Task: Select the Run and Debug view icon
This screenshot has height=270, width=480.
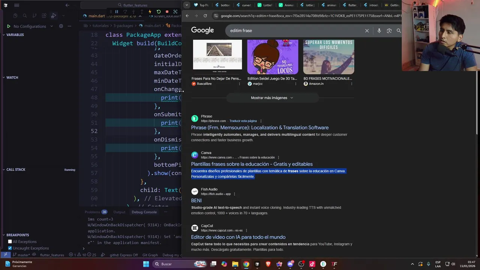Action: click(54, 16)
